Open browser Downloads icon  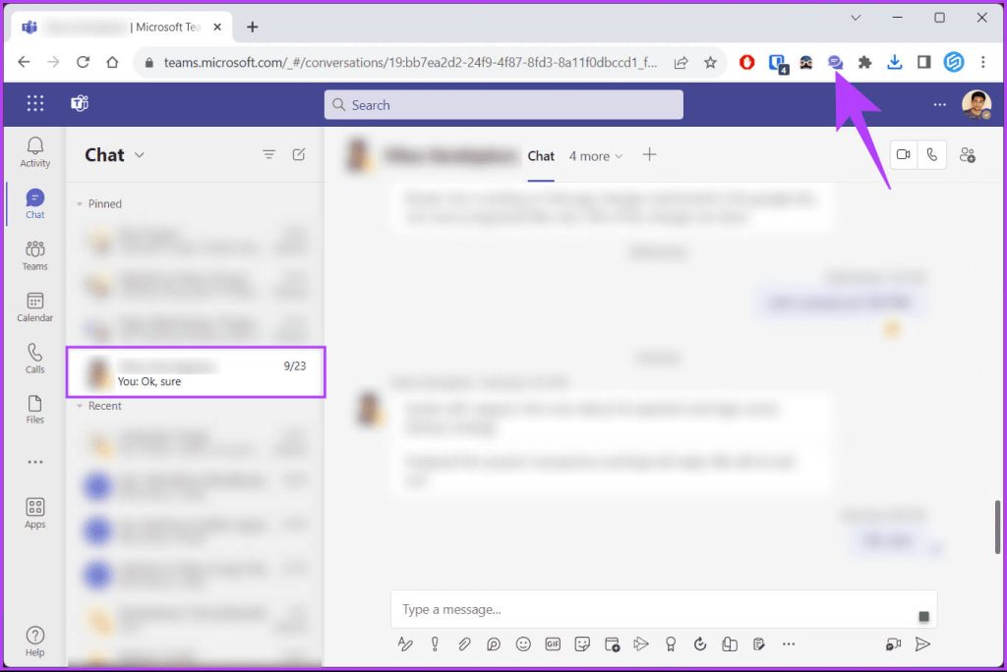pyautogui.click(x=895, y=62)
